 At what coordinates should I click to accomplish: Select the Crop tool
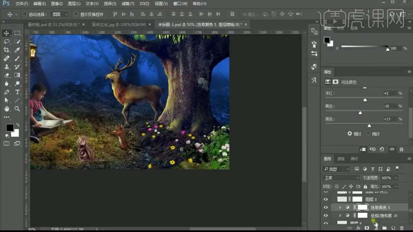point(7,50)
